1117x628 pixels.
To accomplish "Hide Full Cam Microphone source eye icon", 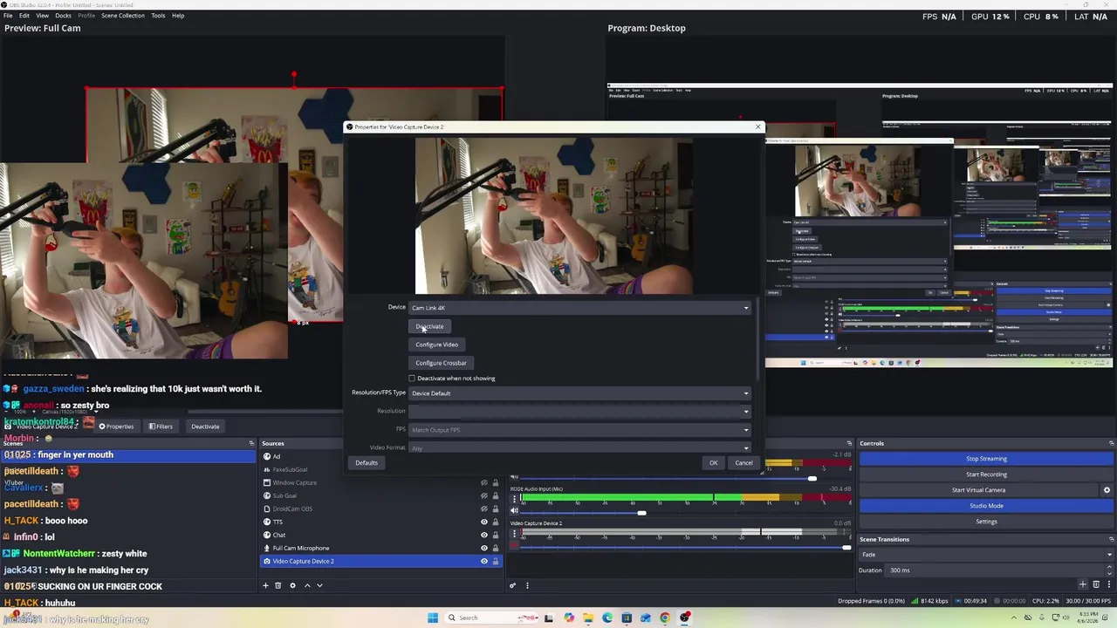I will click(484, 548).
